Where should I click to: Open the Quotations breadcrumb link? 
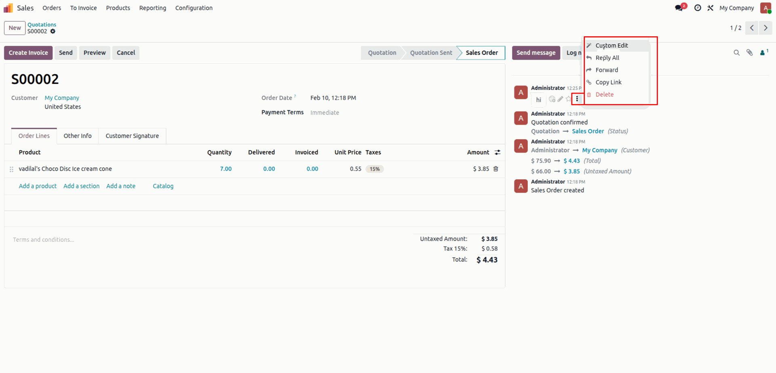coord(42,25)
